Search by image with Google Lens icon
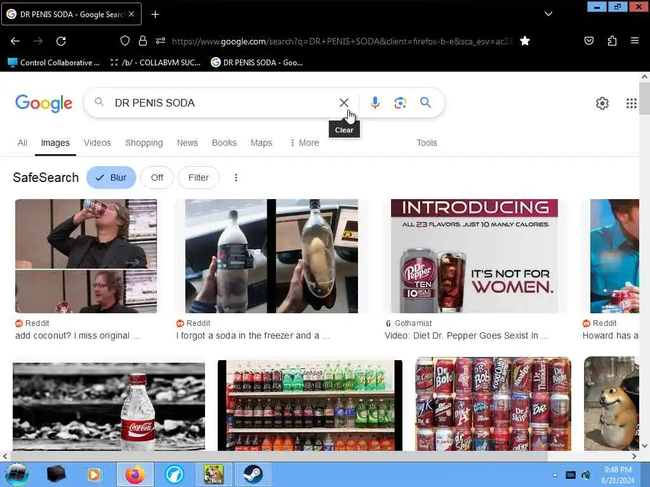Image resolution: width=650 pixels, height=487 pixels. 400,103
